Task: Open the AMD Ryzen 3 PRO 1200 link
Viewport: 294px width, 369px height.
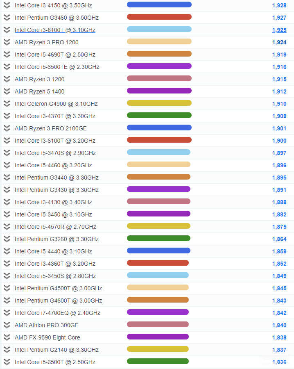Action: click(47, 42)
